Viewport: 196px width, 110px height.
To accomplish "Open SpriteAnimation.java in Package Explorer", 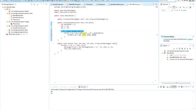I will pos(19,28).
